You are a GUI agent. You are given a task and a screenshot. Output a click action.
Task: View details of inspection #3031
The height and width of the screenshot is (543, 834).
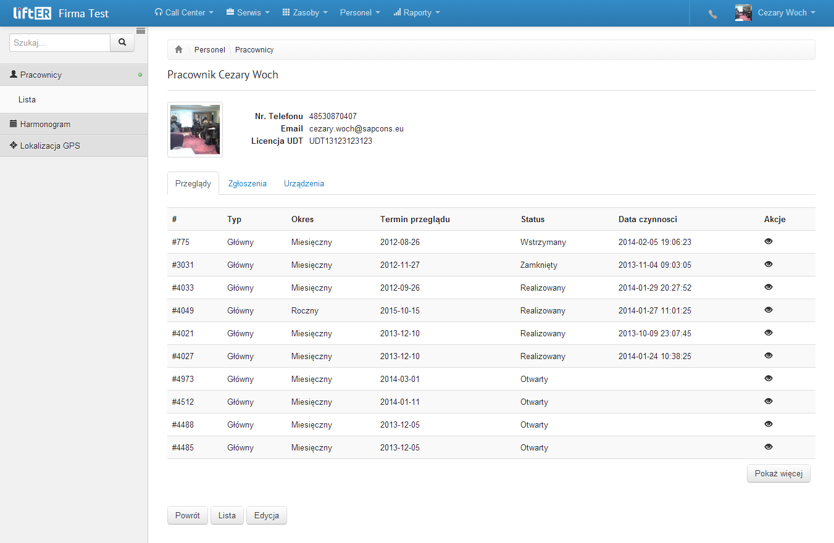pos(769,265)
